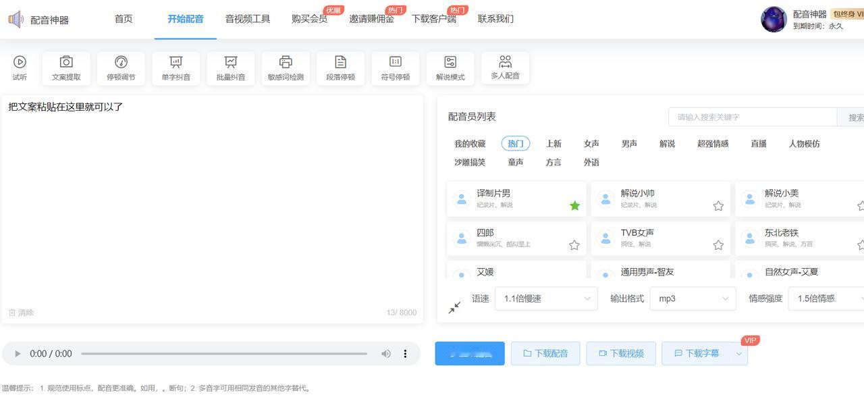The image size is (864, 395).
Task: Click the avatar of 东北老铁 voice
Action: coord(749,238)
